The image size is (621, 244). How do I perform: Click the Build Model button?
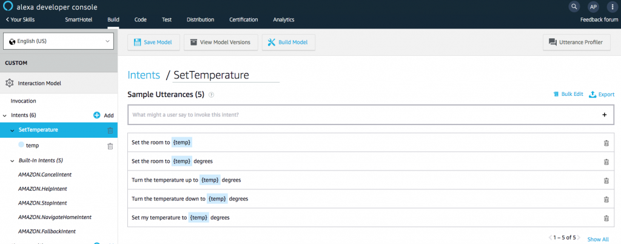pos(288,42)
